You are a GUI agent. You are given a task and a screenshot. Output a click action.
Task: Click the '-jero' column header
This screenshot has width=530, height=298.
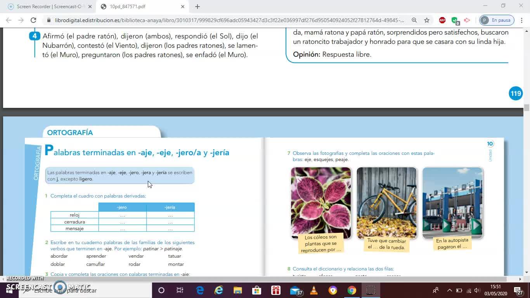point(122,207)
